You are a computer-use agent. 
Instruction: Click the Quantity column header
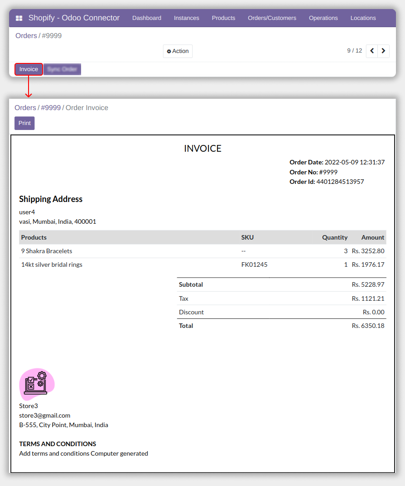click(335, 237)
